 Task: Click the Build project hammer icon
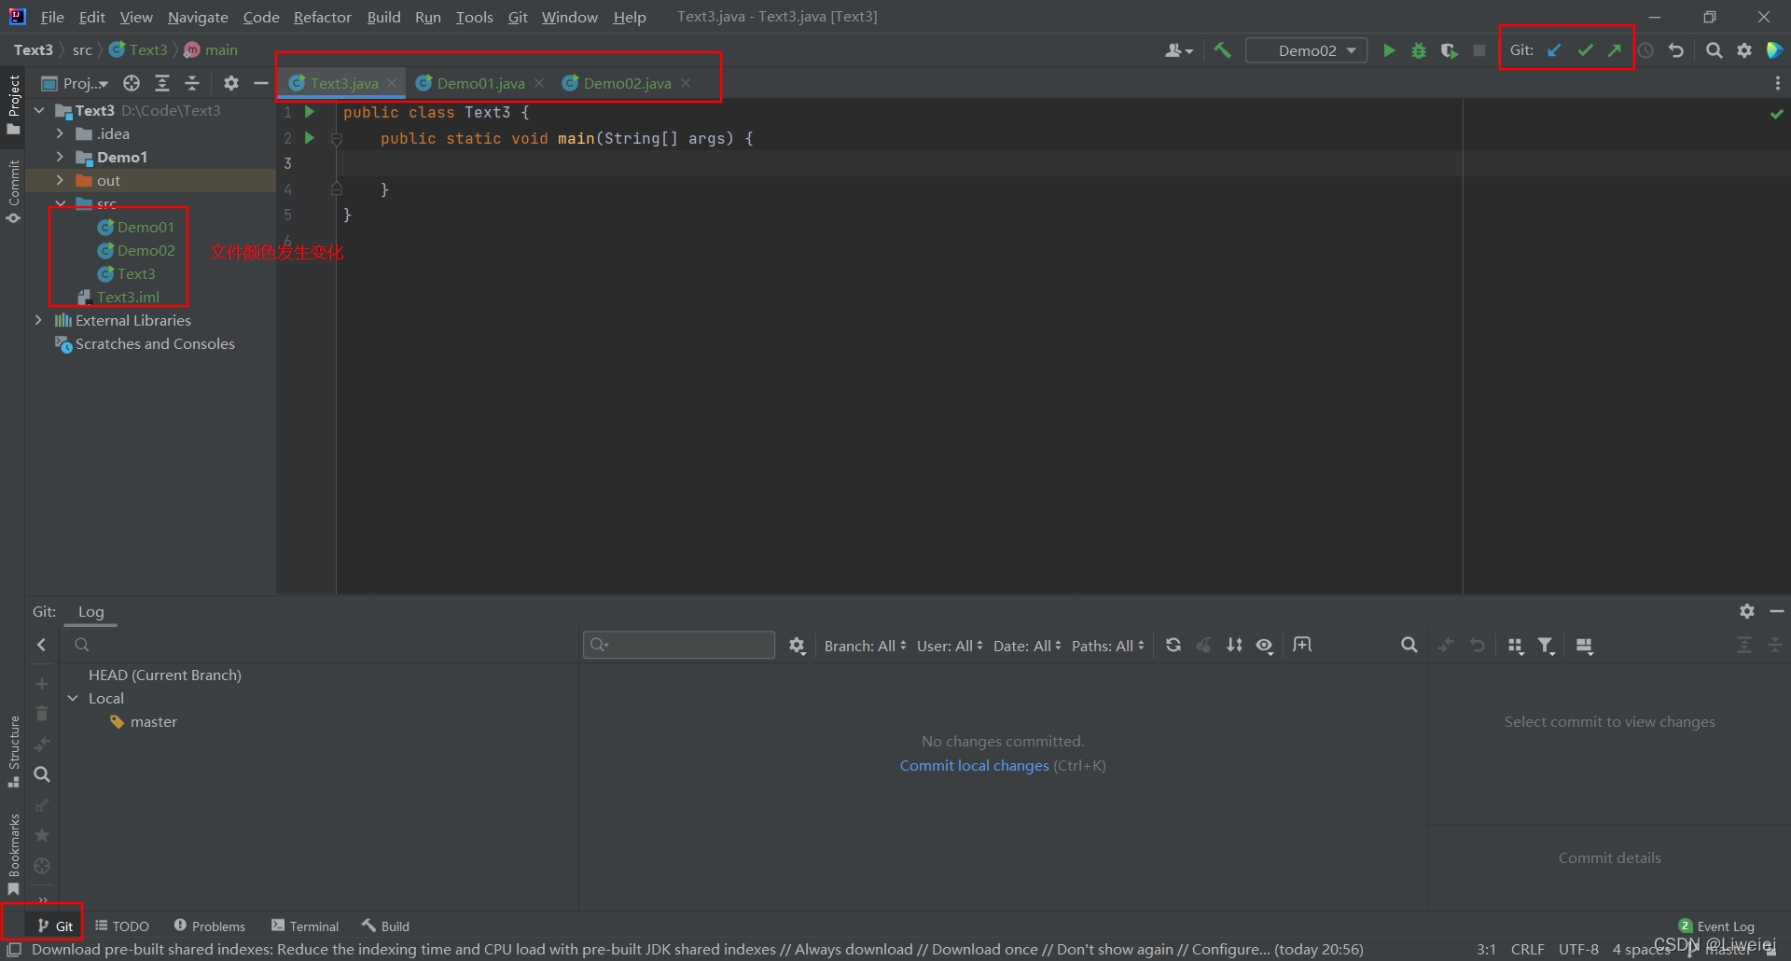(1222, 50)
